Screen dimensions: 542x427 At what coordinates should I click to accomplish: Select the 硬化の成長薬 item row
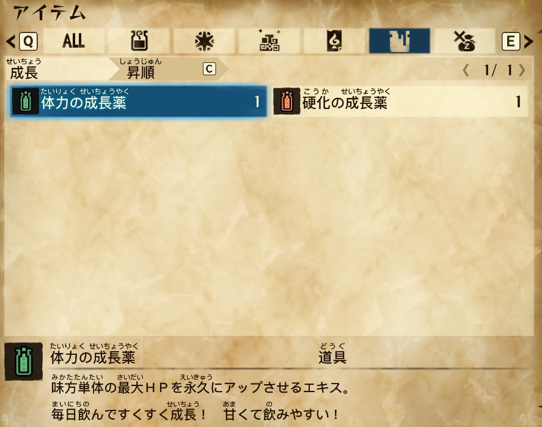point(400,102)
